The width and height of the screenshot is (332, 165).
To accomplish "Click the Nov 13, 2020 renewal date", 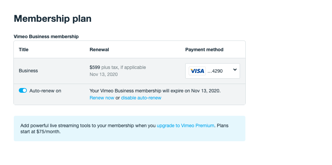I will (103, 74).
